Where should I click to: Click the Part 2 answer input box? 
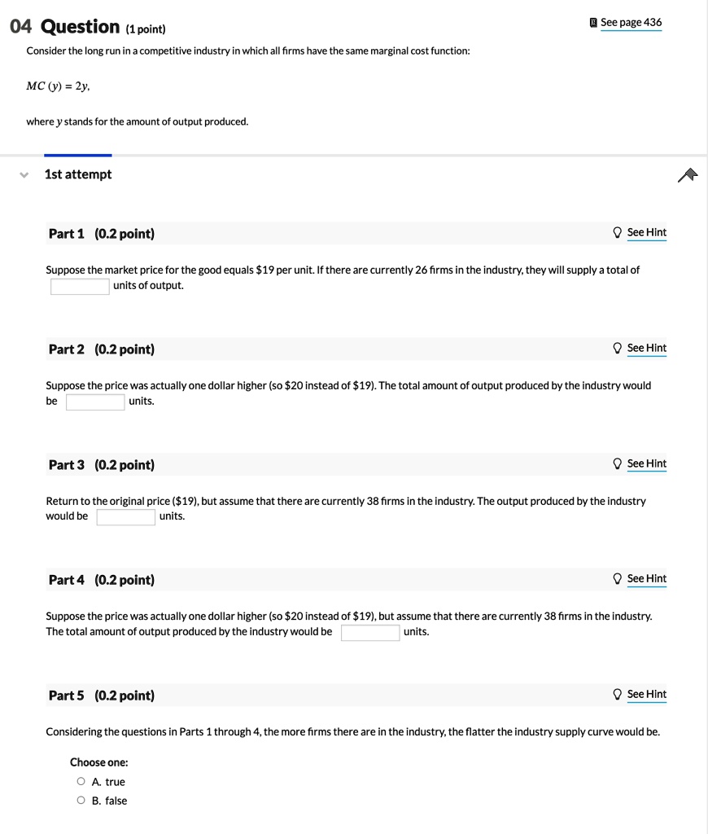[95, 402]
